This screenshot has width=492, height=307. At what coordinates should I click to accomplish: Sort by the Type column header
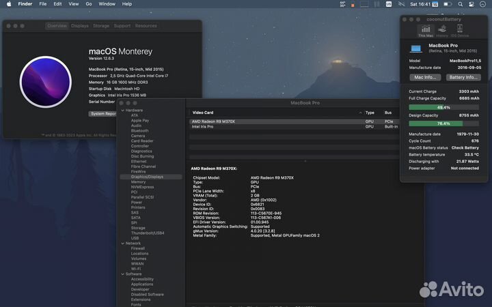370,113
